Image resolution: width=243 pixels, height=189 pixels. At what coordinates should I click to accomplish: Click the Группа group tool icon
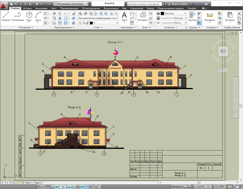(x=192, y=17)
